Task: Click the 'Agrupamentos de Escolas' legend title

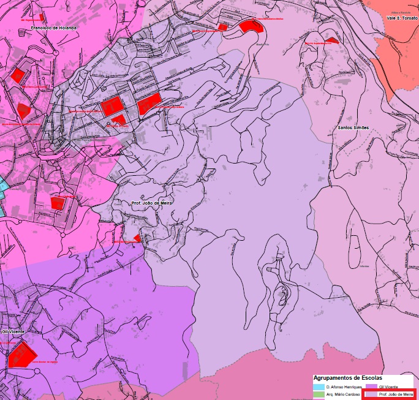Action: tap(348, 378)
